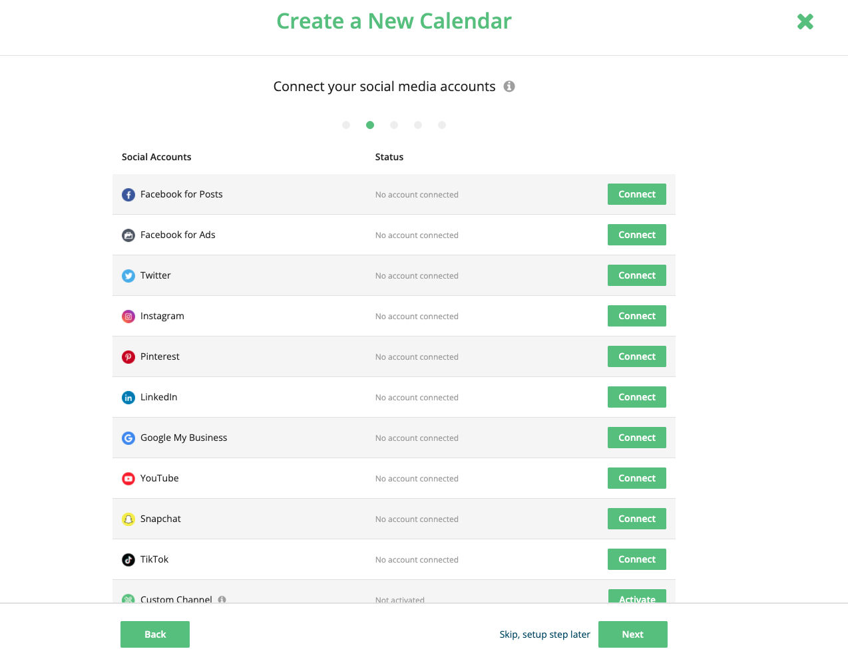Click the Twitter bird icon

point(128,275)
